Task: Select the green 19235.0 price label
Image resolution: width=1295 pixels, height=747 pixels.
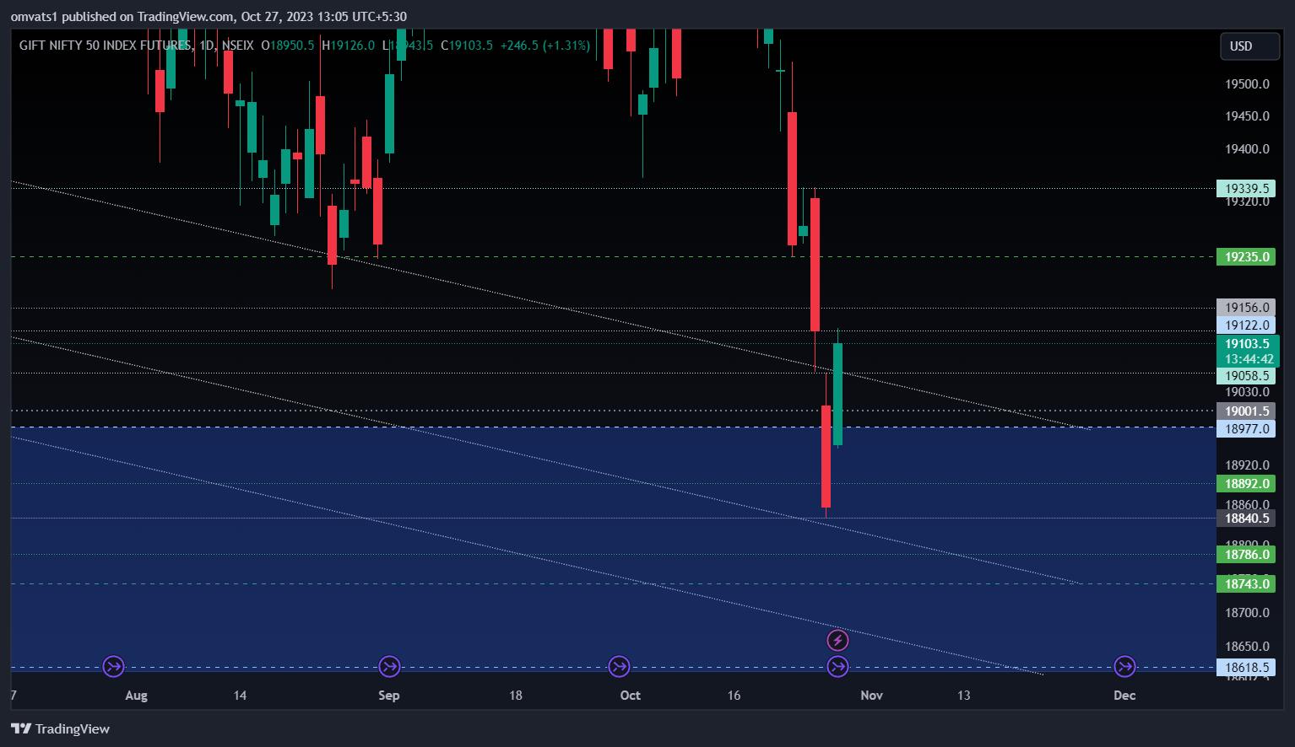Action: coord(1246,256)
